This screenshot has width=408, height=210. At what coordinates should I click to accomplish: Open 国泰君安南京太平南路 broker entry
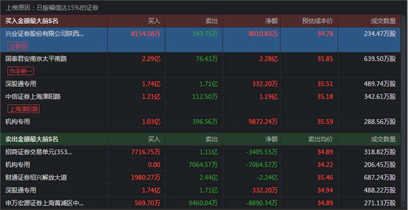coord(36,59)
